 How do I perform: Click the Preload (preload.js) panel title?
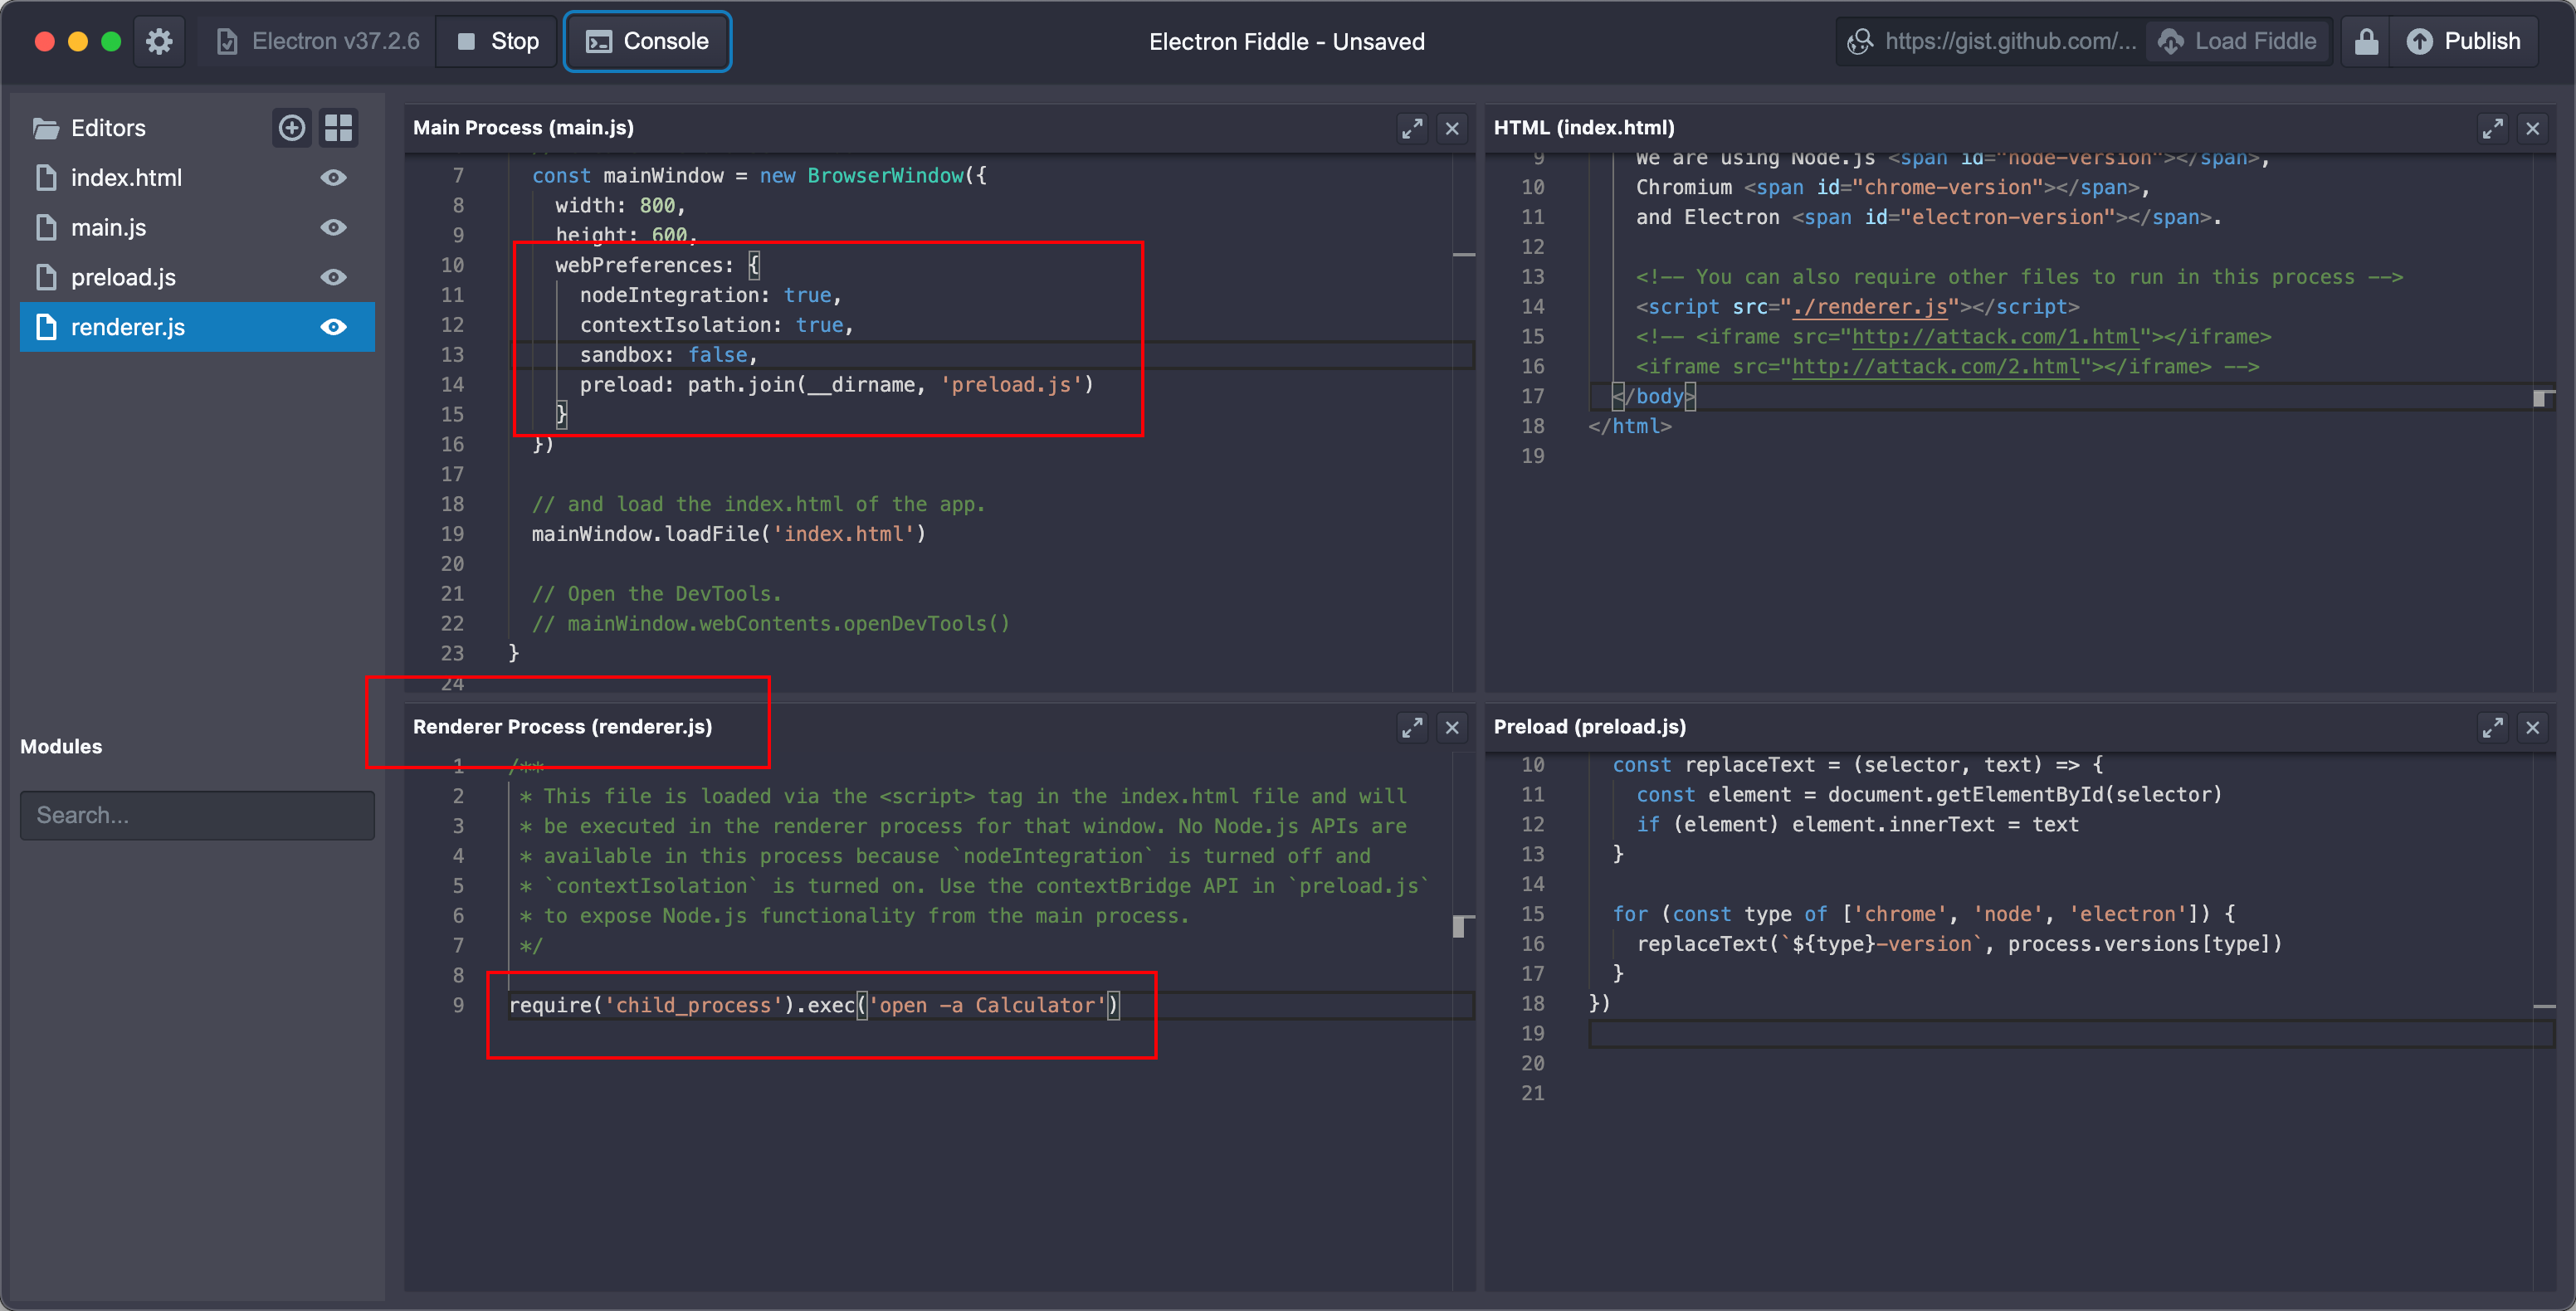[1589, 727]
